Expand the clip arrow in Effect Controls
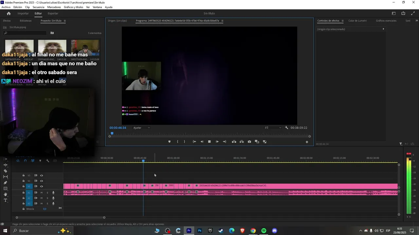Image resolution: width=419 pixels, height=235 pixels. tap(383, 29)
